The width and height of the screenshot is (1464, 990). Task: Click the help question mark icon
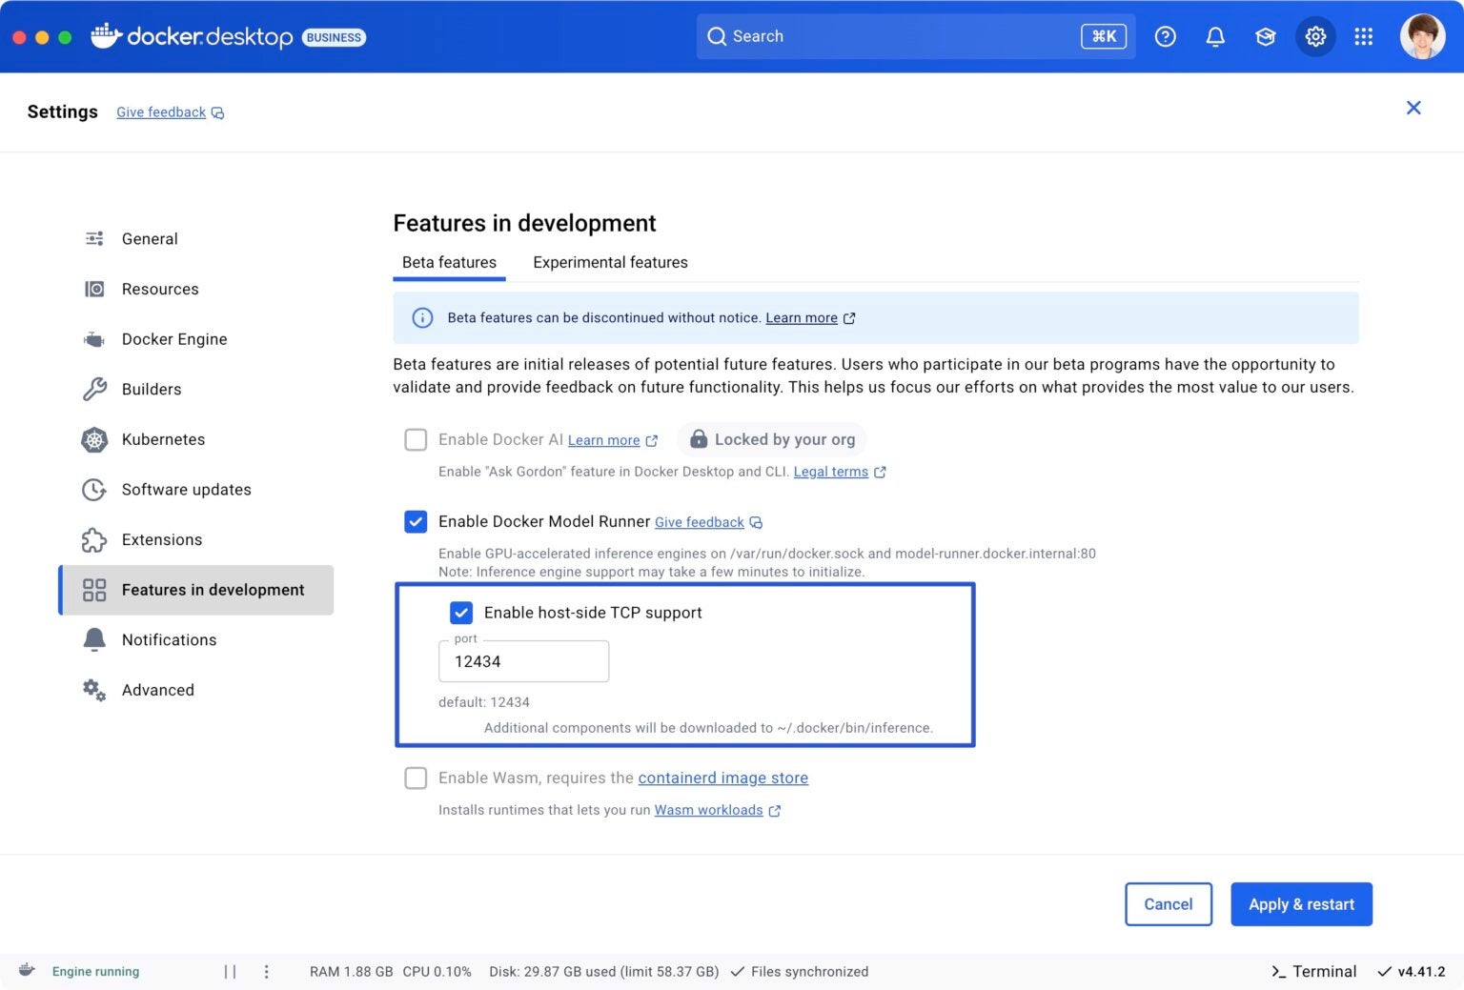pos(1165,36)
